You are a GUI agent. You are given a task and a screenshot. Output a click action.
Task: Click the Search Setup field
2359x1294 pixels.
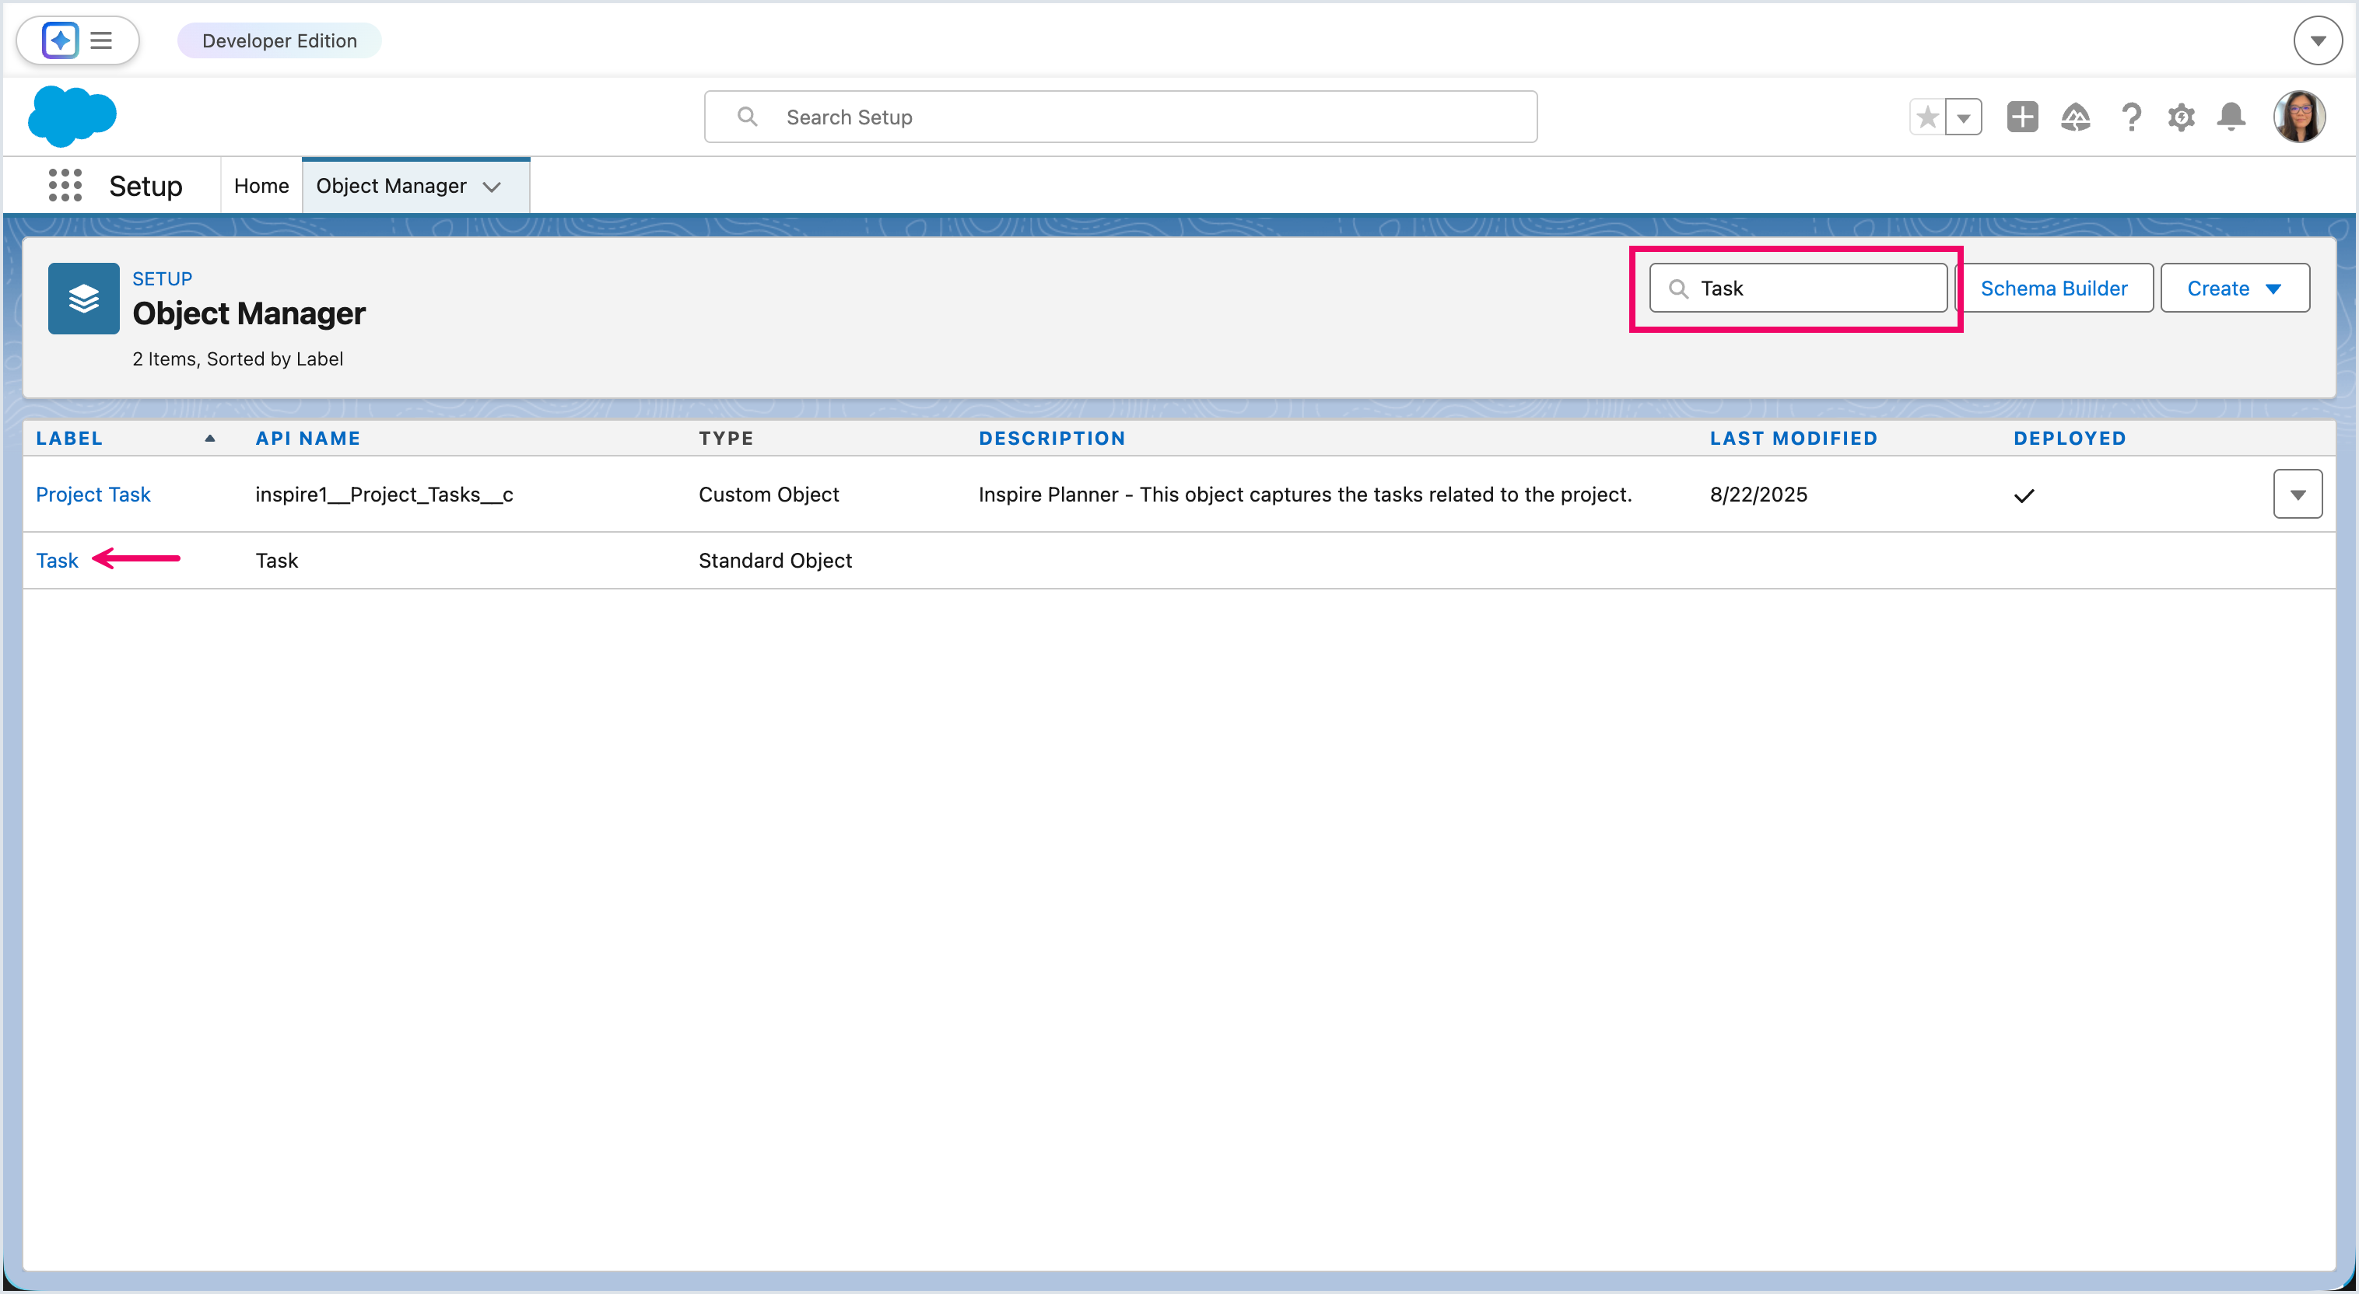point(1120,116)
